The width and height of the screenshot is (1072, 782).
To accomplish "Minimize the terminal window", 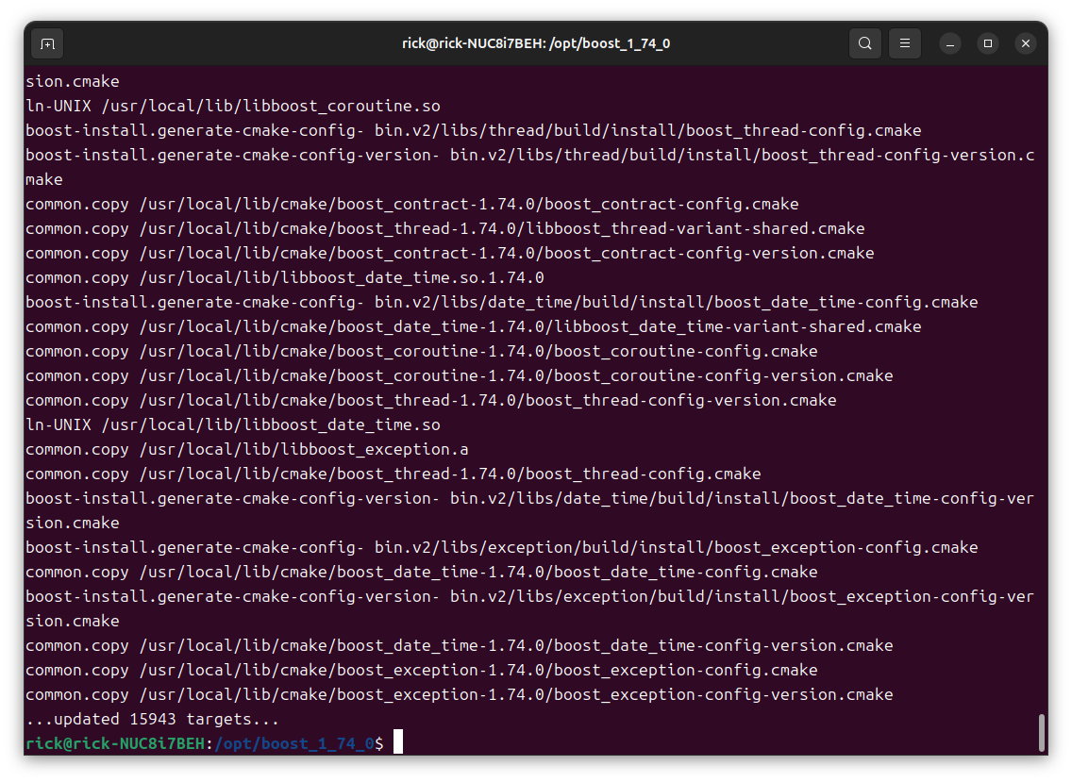I will point(949,43).
